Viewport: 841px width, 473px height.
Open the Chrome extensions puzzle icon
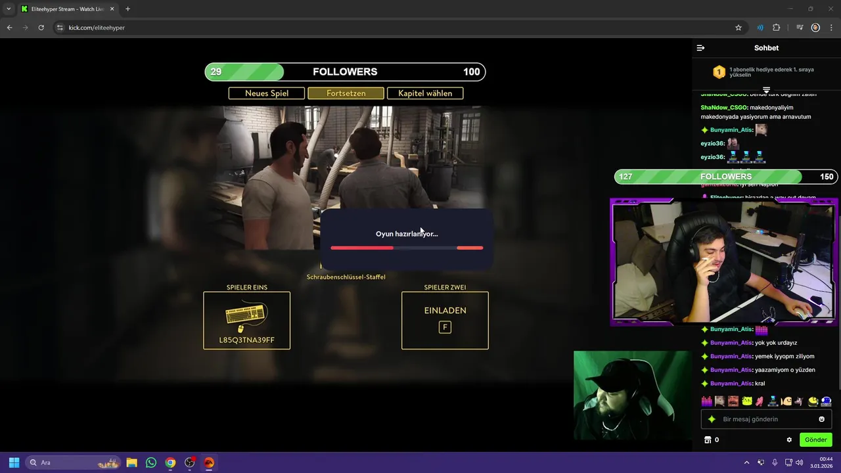(777, 28)
